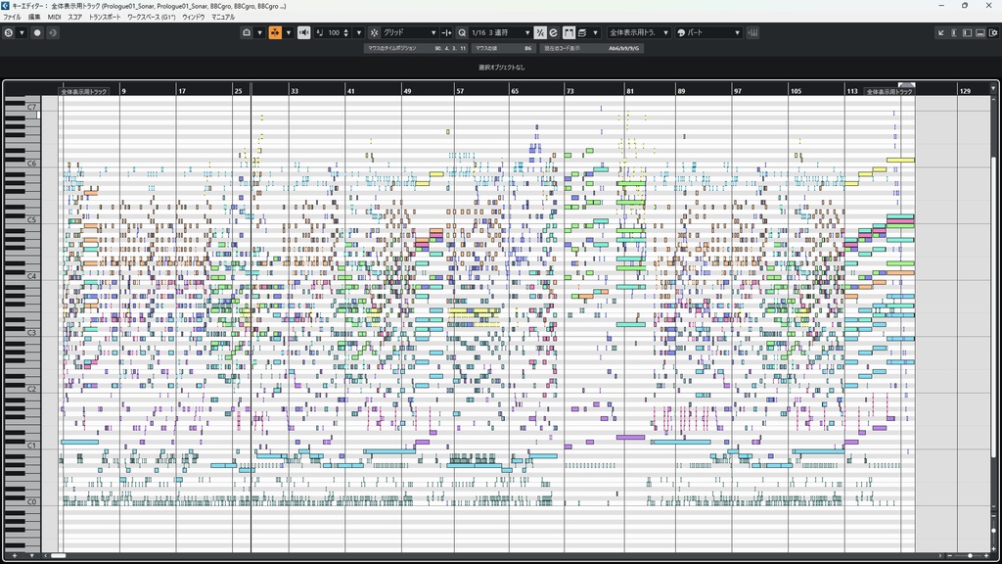
Task: Open the 1/16 quantize preset dropdown
Action: (501, 32)
